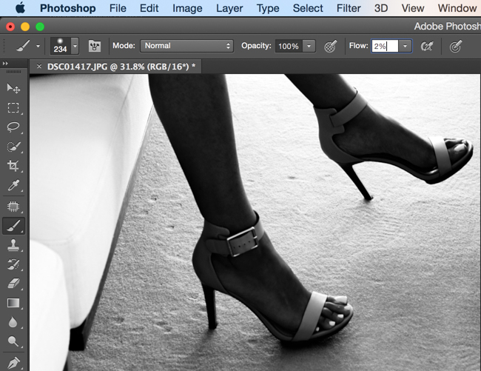481x371 pixels.
Task: Open the Image menu
Action: 187,8
